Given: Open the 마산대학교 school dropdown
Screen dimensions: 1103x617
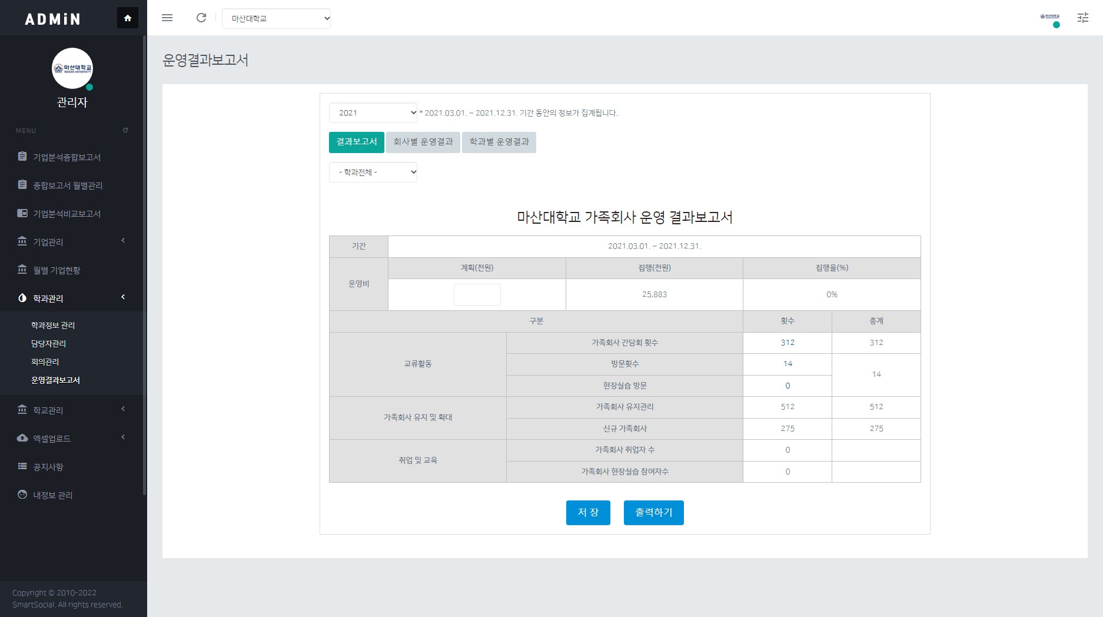Looking at the screenshot, I should point(276,19).
